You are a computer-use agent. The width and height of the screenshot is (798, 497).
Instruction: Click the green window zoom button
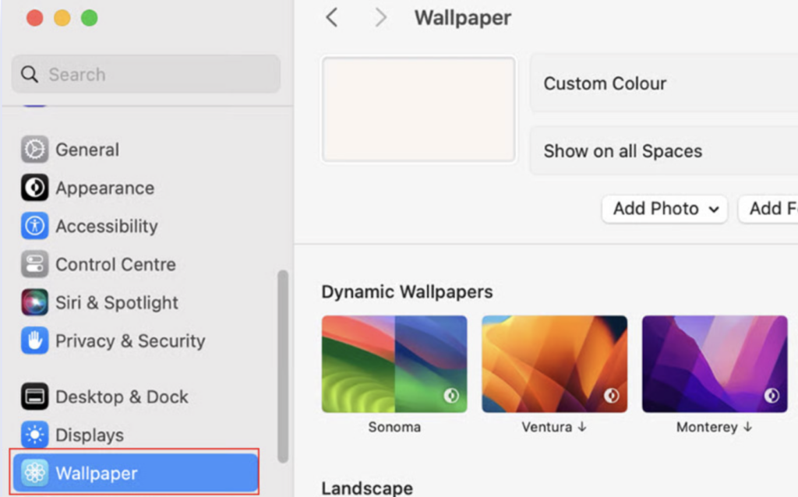pyautogui.click(x=90, y=18)
